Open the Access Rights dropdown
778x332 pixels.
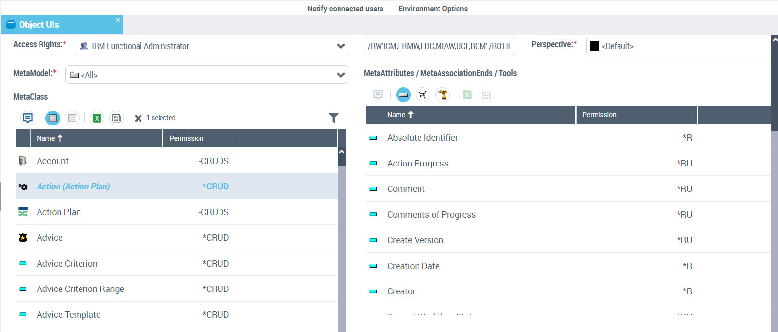(341, 46)
